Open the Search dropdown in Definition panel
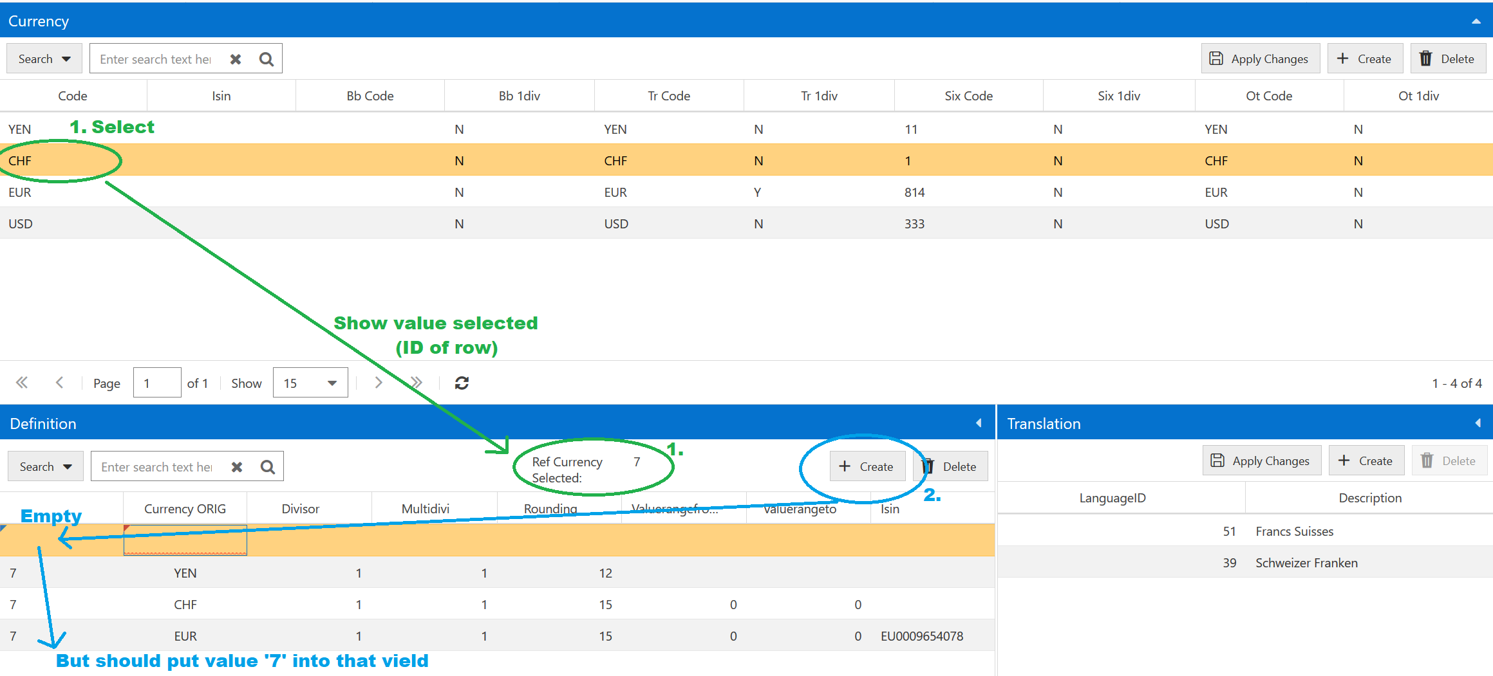This screenshot has width=1493, height=676. 45,466
